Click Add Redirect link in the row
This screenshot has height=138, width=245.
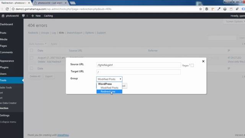[x=54, y=62]
